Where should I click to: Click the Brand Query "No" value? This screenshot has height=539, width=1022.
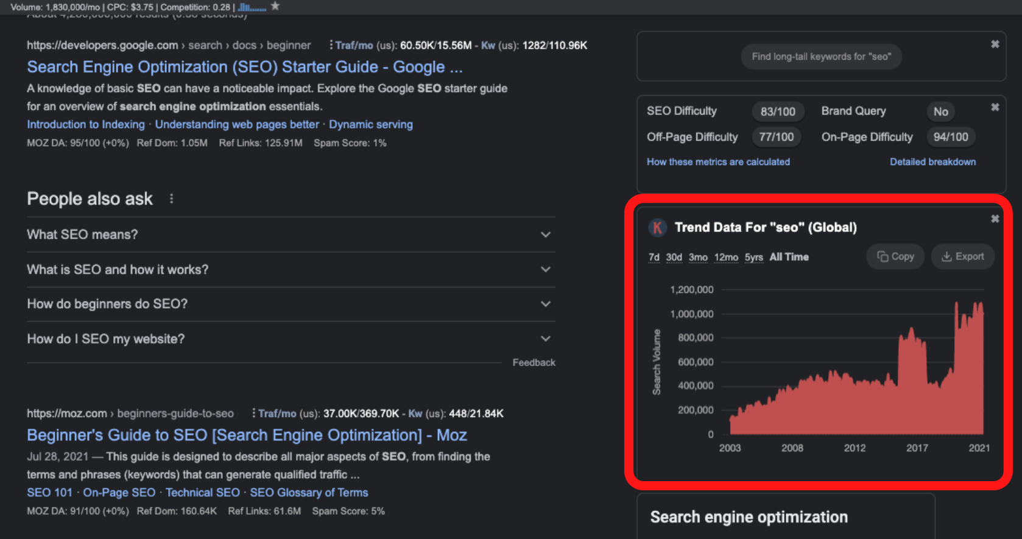(x=941, y=111)
